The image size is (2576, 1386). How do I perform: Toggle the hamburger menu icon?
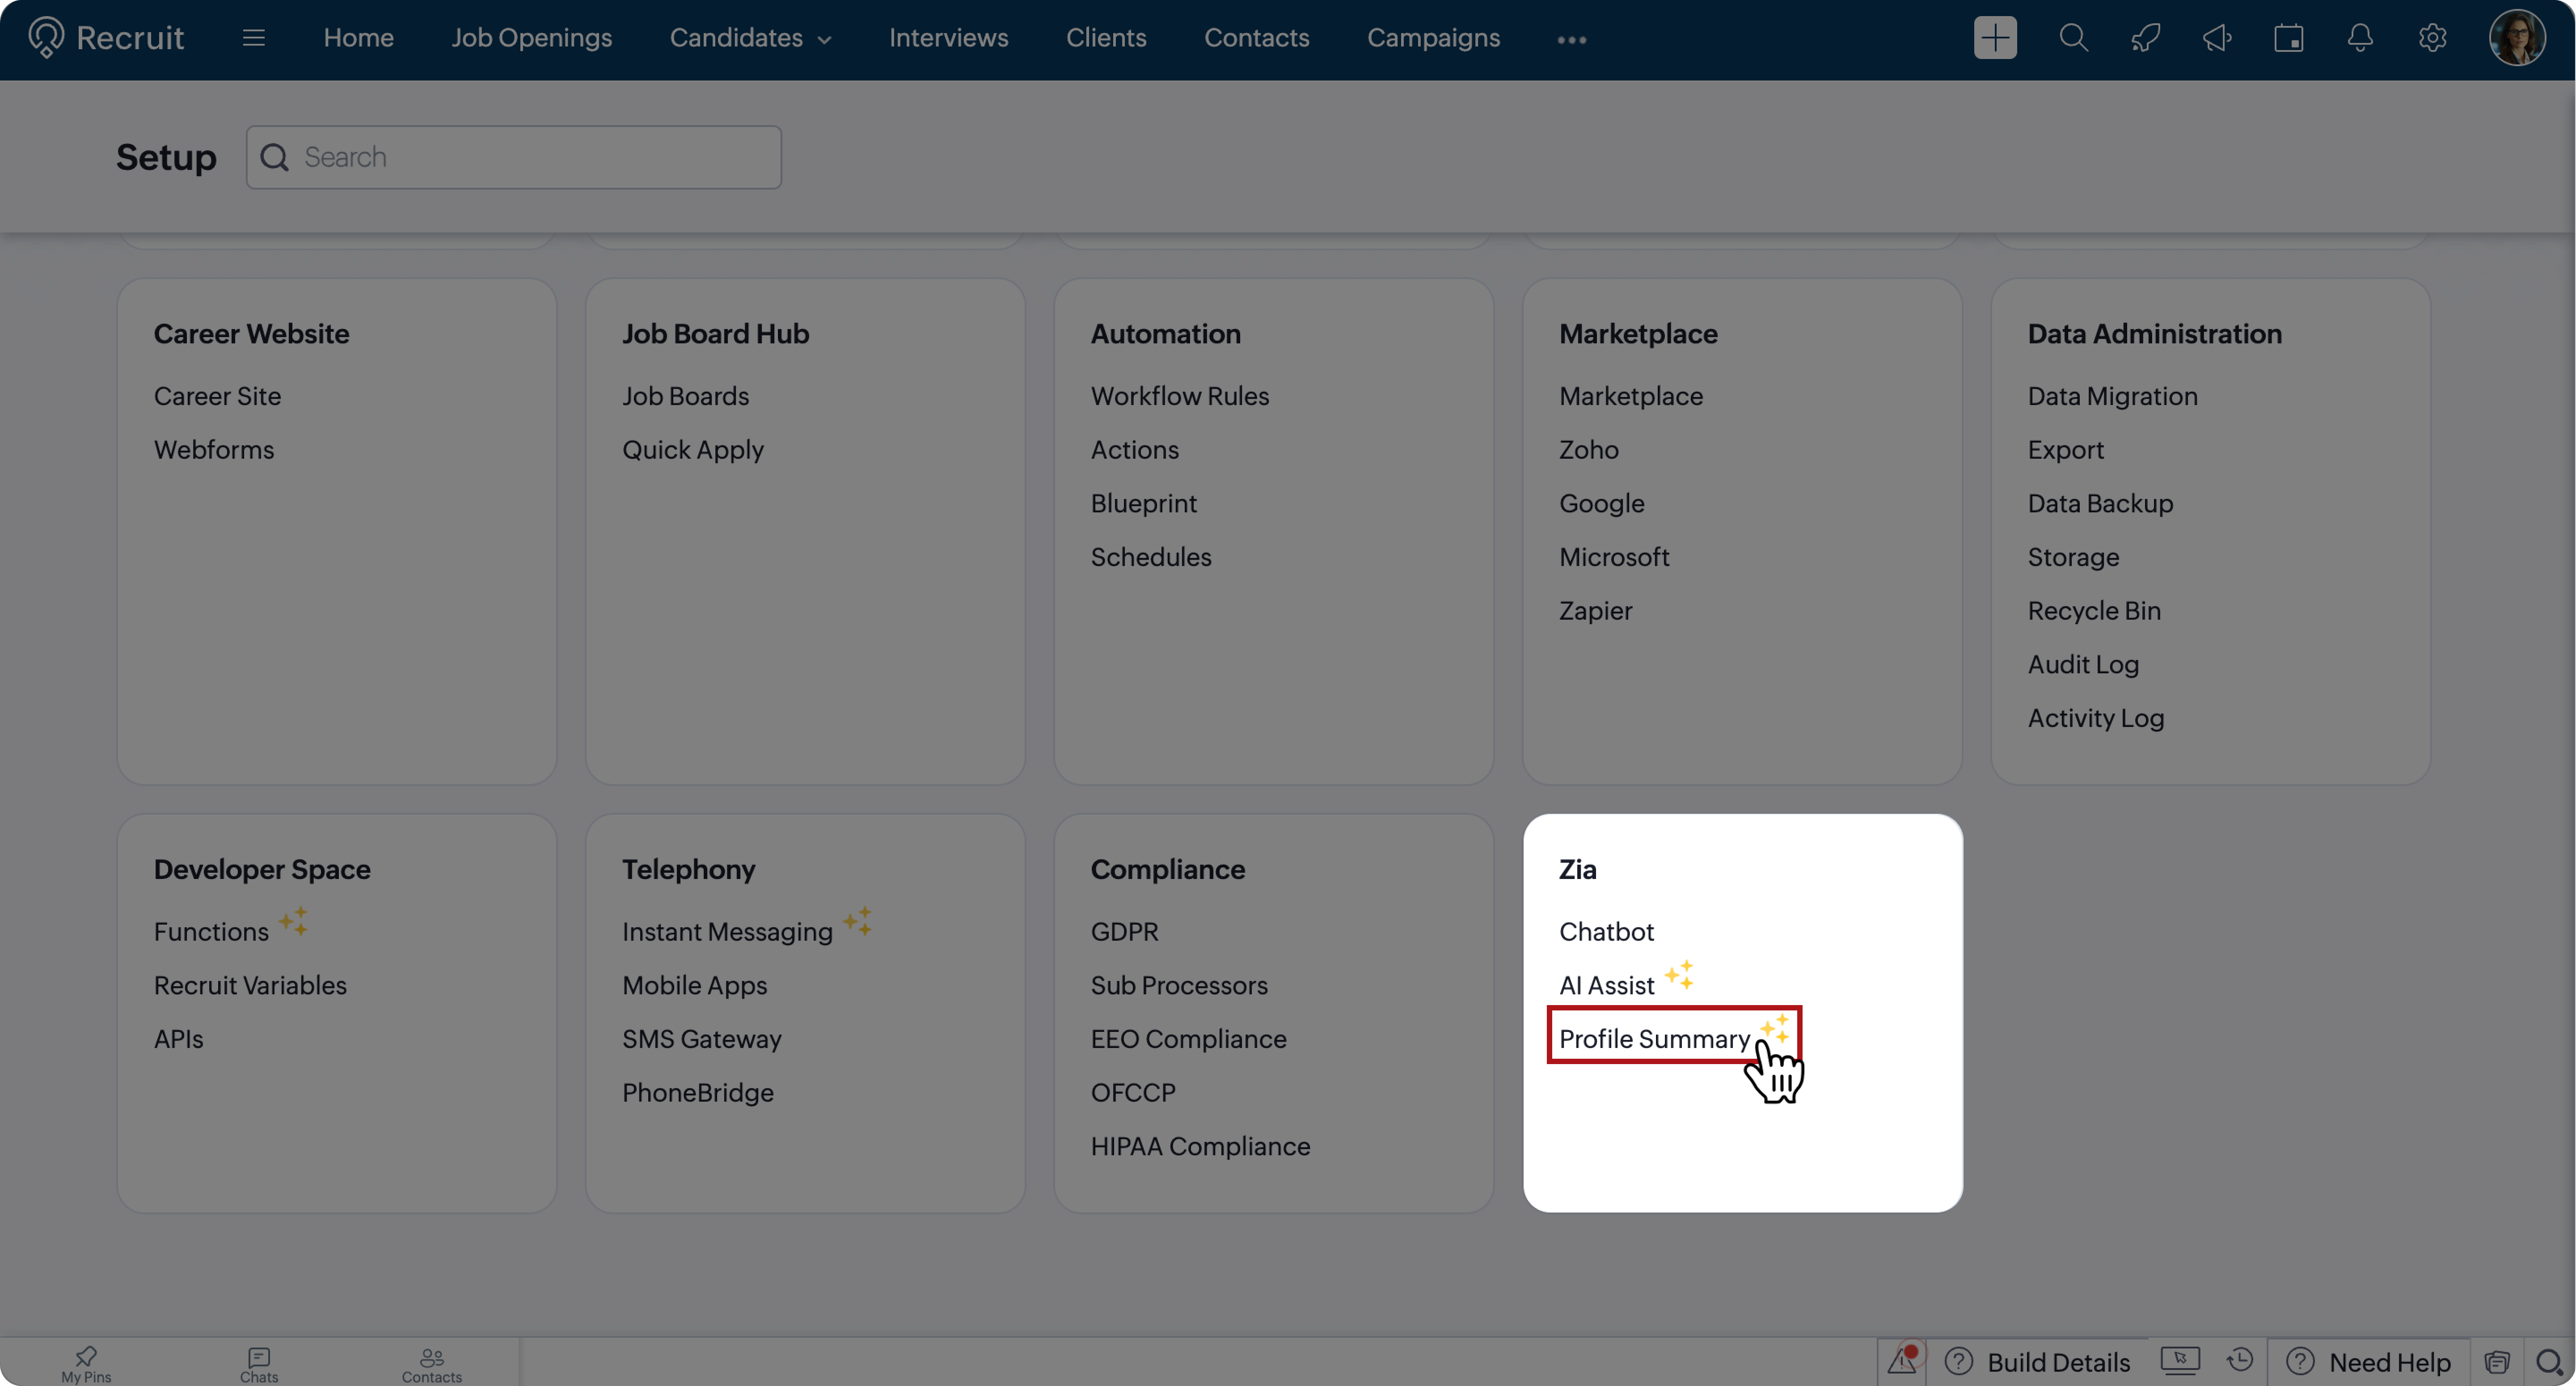coord(254,38)
